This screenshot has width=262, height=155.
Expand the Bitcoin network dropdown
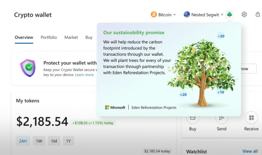click(x=164, y=15)
